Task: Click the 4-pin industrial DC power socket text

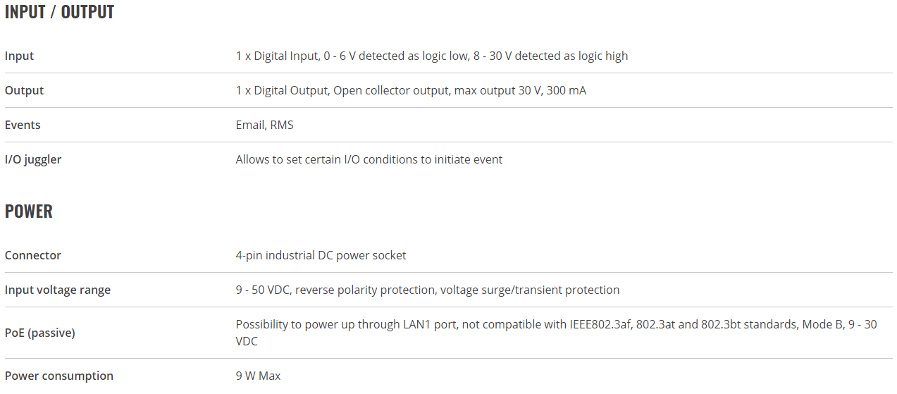Action: [321, 255]
